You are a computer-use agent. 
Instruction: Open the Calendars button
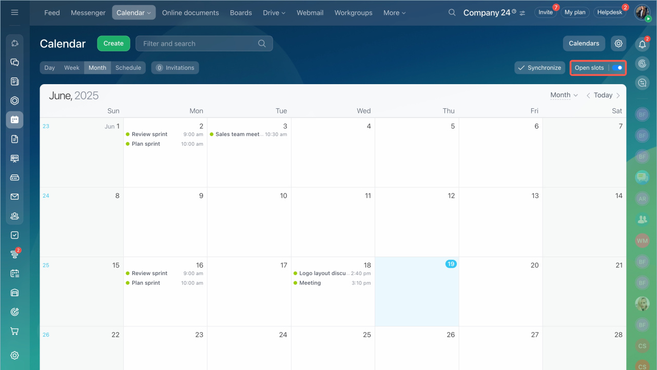tap(584, 44)
